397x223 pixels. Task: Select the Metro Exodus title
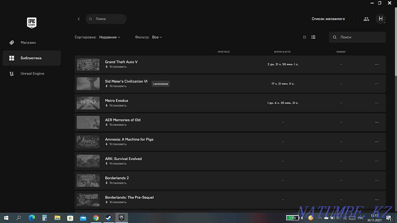(116, 101)
